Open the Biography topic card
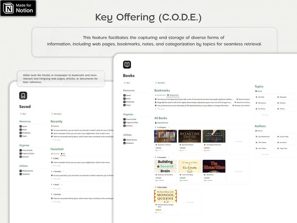The height and width of the screenshot is (223, 297). [x=286, y=97]
